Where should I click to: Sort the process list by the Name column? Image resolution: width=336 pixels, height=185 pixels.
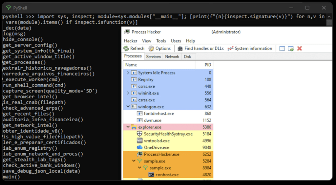159,65
